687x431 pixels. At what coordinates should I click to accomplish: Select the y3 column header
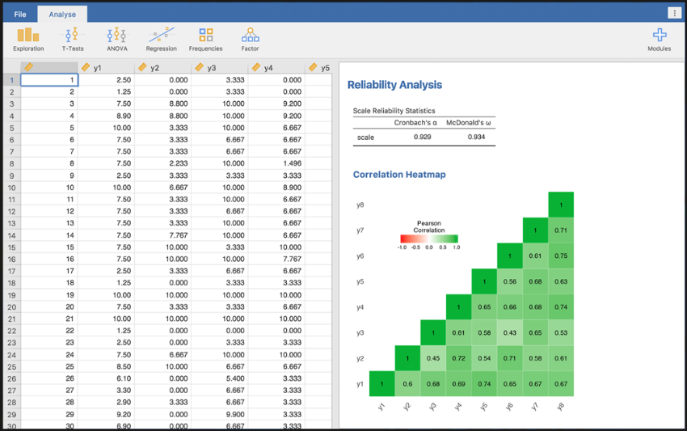[x=220, y=68]
